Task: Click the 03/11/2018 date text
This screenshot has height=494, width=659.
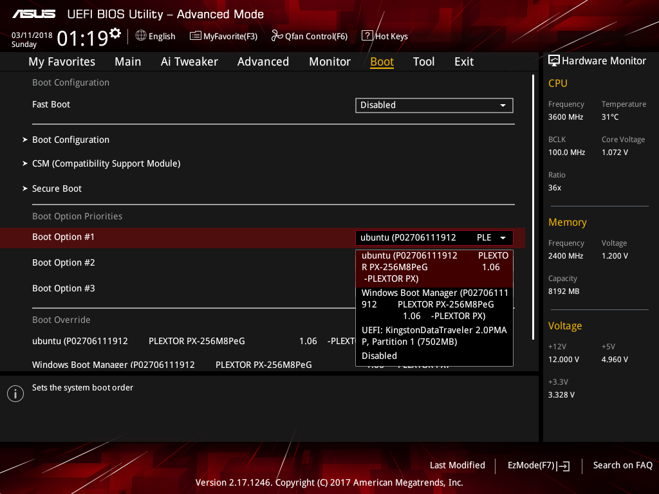Action: click(32, 35)
